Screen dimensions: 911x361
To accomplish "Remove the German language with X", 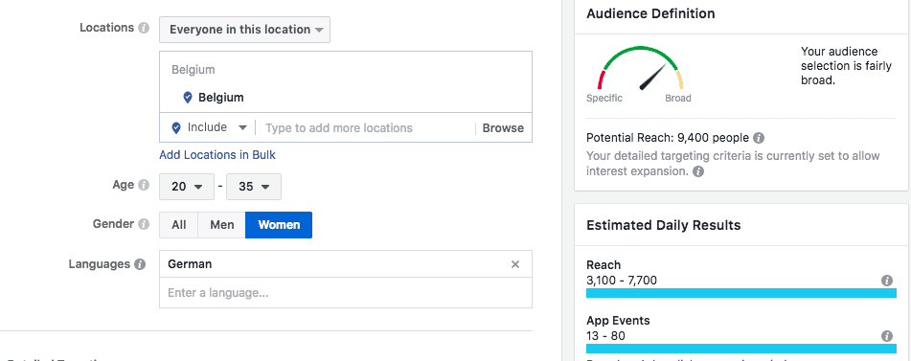I will pos(515,264).
